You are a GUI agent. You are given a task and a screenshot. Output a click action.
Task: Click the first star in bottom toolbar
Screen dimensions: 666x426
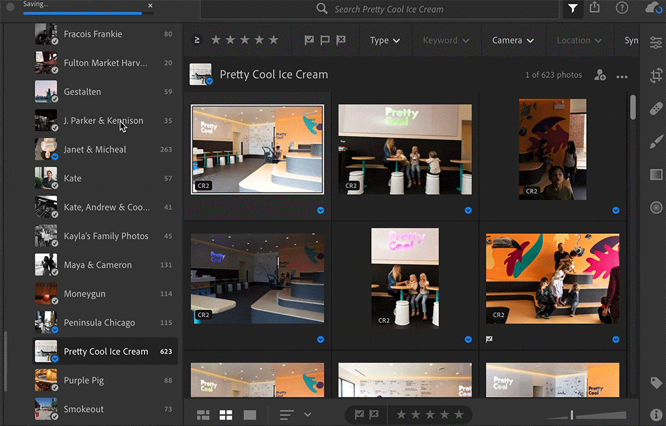tap(401, 415)
